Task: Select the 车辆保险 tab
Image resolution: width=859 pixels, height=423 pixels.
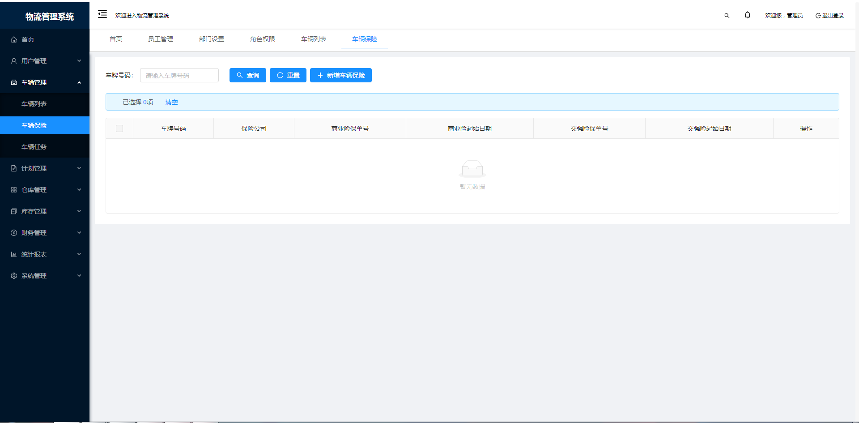Action: [x=365, y=39]
